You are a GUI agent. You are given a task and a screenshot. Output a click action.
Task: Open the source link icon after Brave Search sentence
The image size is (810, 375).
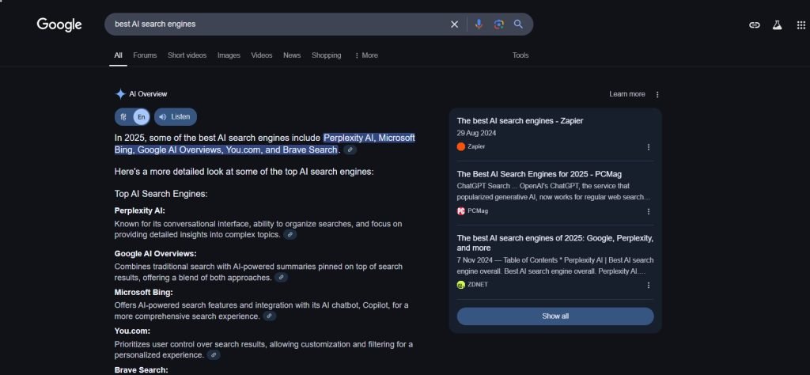(350, 150)
